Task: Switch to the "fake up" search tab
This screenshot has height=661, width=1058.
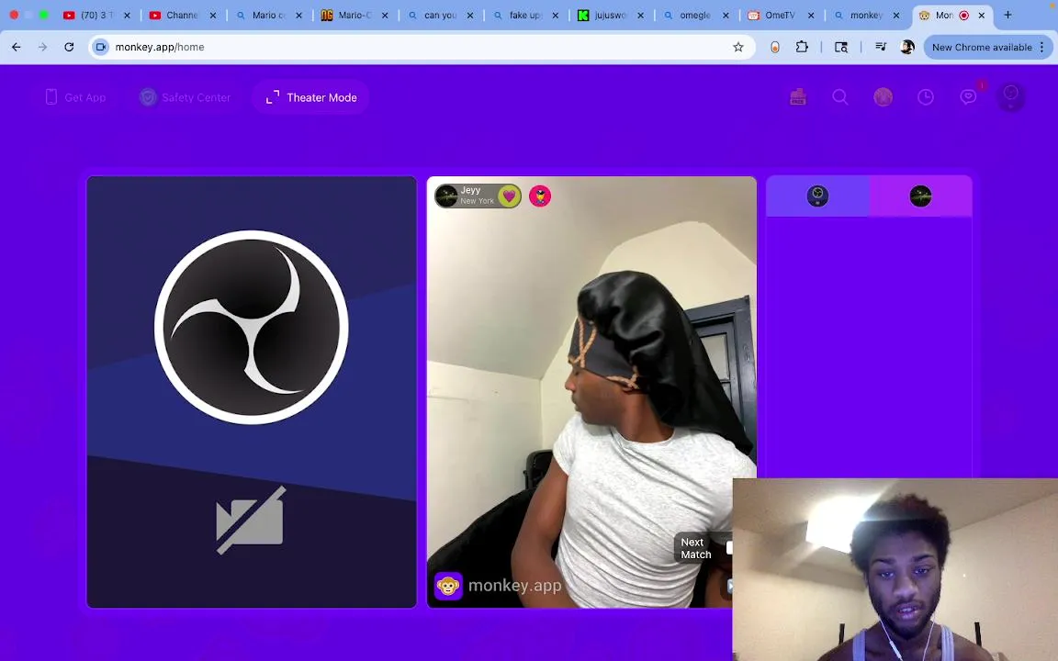Action: pos(524,15)
